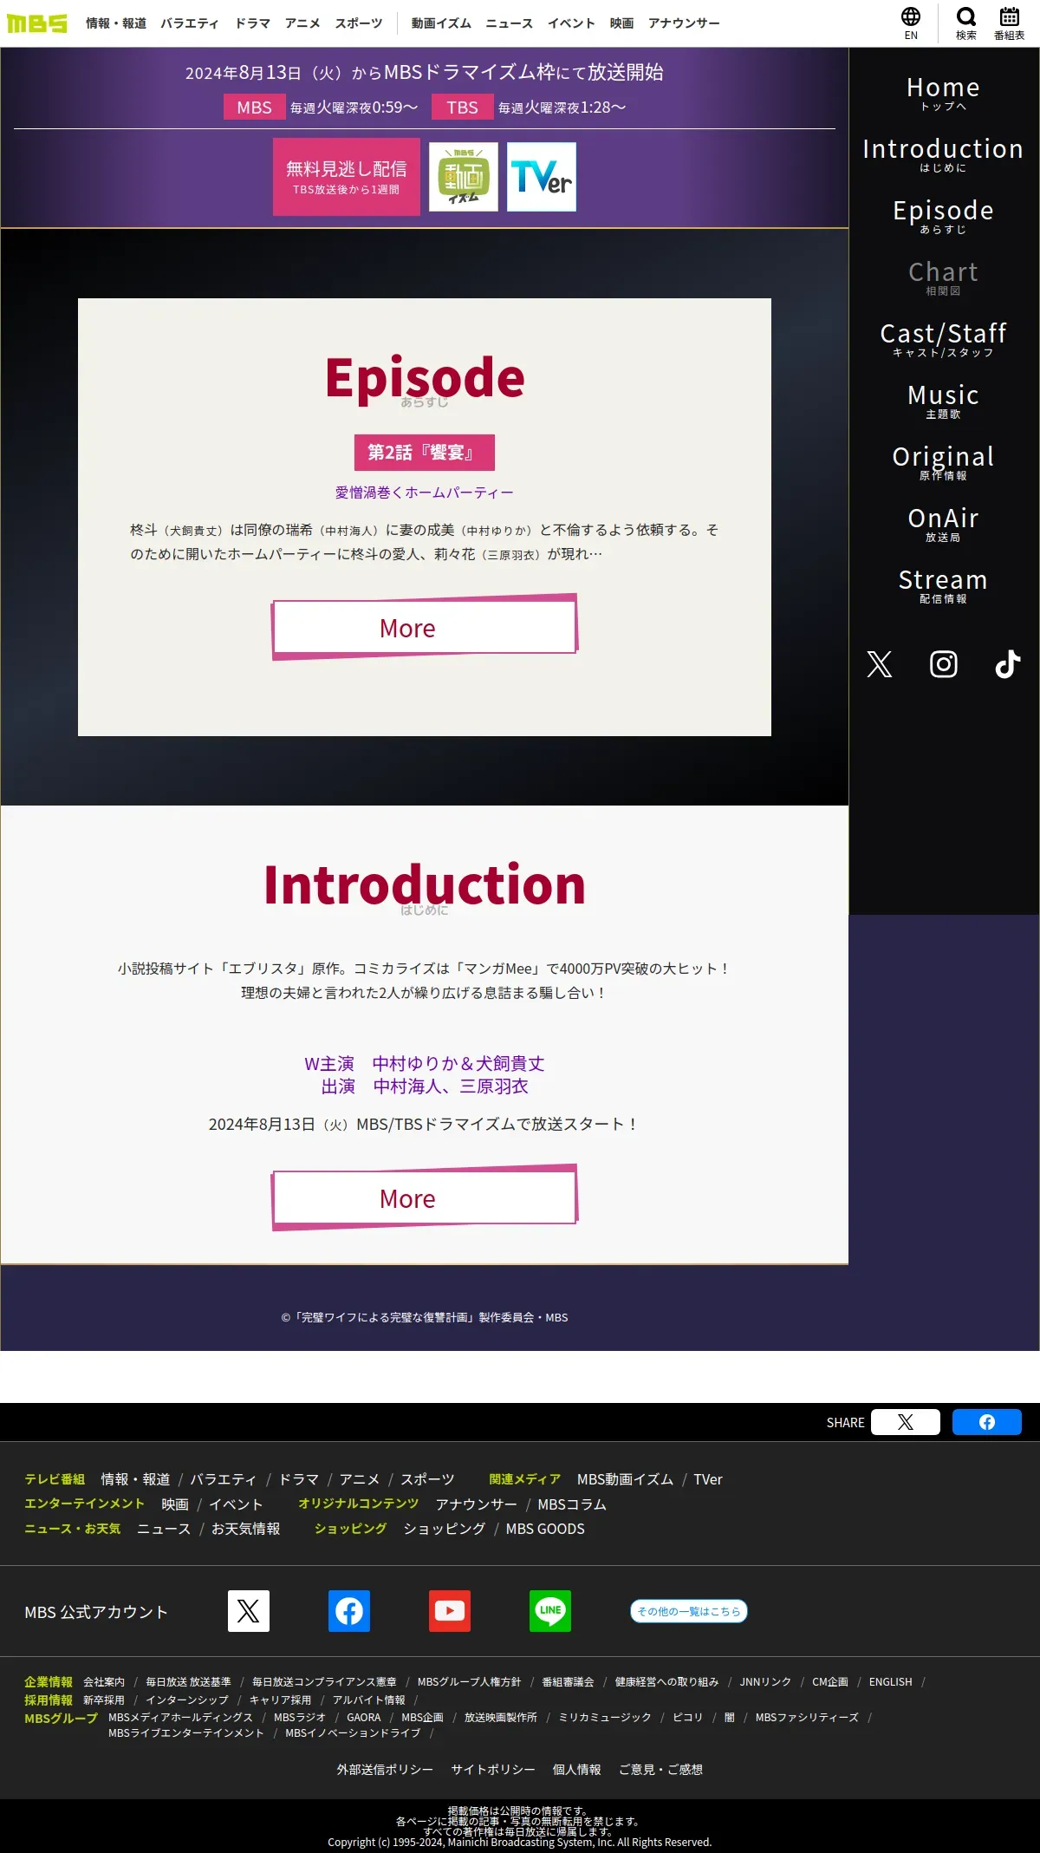This screenshot has width=1040, height=1853.
Task: Open MBS official X account icon
Action: [249, 1611]
